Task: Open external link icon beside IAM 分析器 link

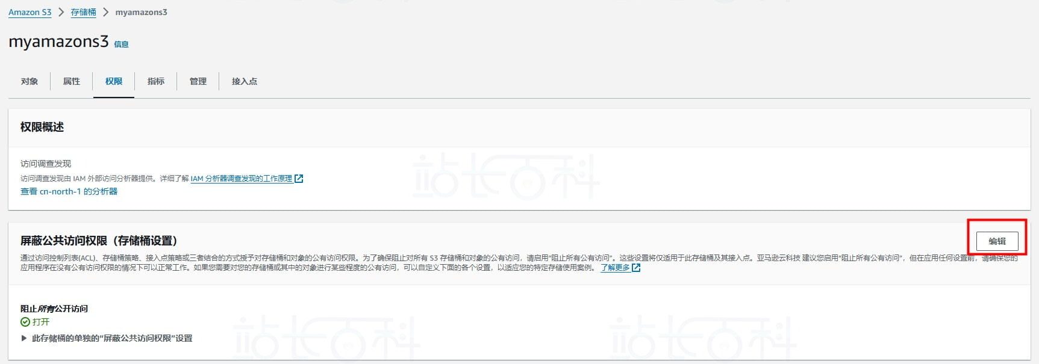Action: point(299,179)
